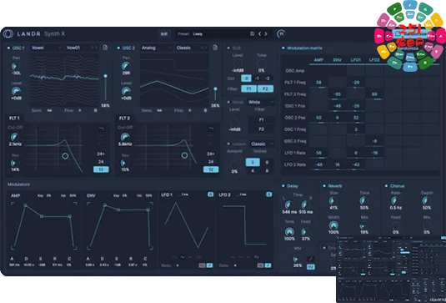This screenshot has width=446, height=303.
Task: Click the LFO2 column header in modulation matrix
Action: [x=374, y=60]
